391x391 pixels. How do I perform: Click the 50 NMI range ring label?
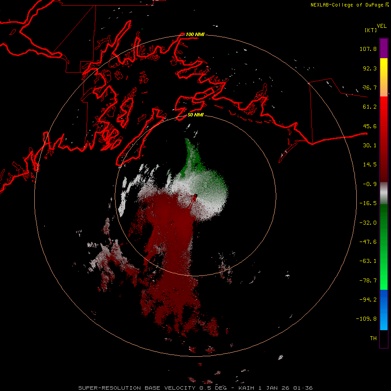(195, 115)
